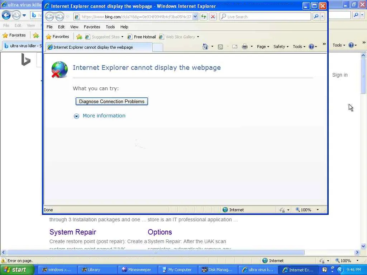
Task: Expand the Print dropdown arrow
Action: (x=252, y=47)
